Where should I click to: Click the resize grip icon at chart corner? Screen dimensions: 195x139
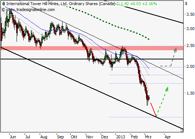tap(182, 131)
